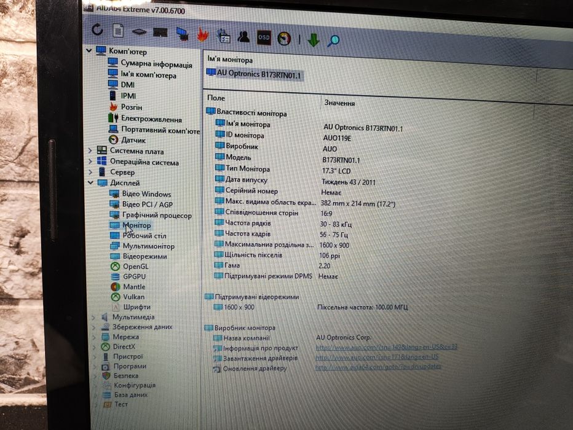This screenshot has height=430, width=573.
Task: Click the Поле column header
Action: tap(216, 98)
